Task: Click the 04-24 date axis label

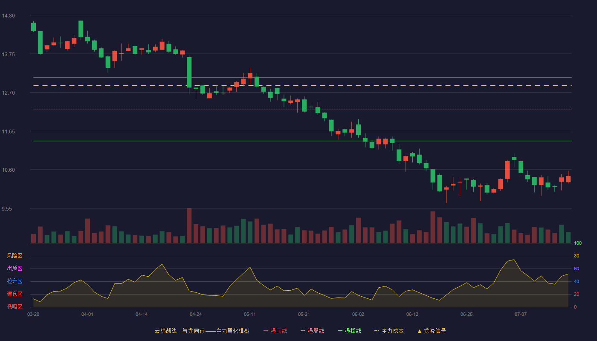Action: (196, 314)
